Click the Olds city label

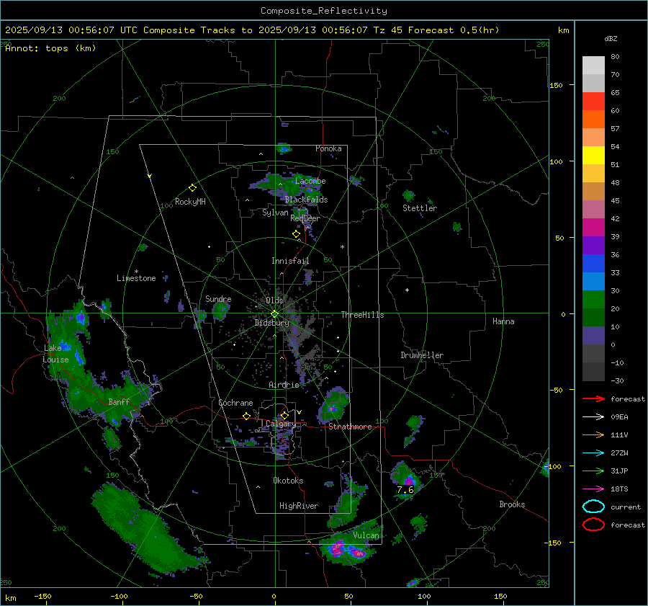274,300
